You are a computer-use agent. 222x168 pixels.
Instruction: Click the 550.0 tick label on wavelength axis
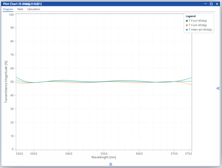tap(104, 153)
